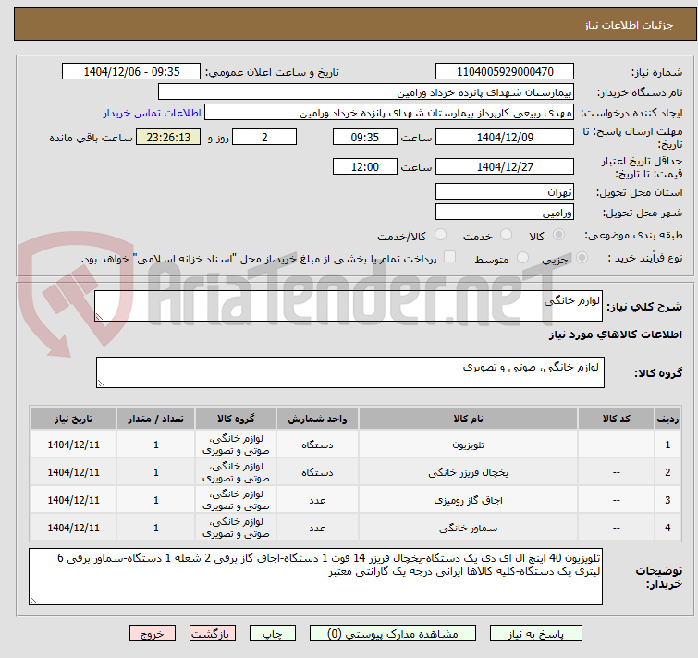Toggle اسناد خزانه اسلامی payment checkbox
This screenshot has width=698, height=658.
click(450, 257)
